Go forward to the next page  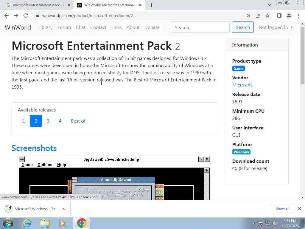16,16
